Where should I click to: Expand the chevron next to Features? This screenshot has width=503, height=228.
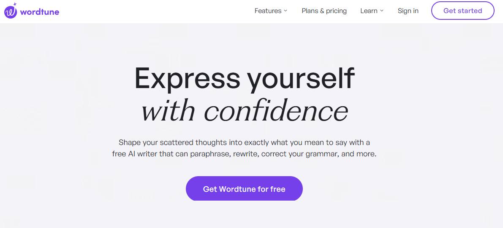pos(285,11)
